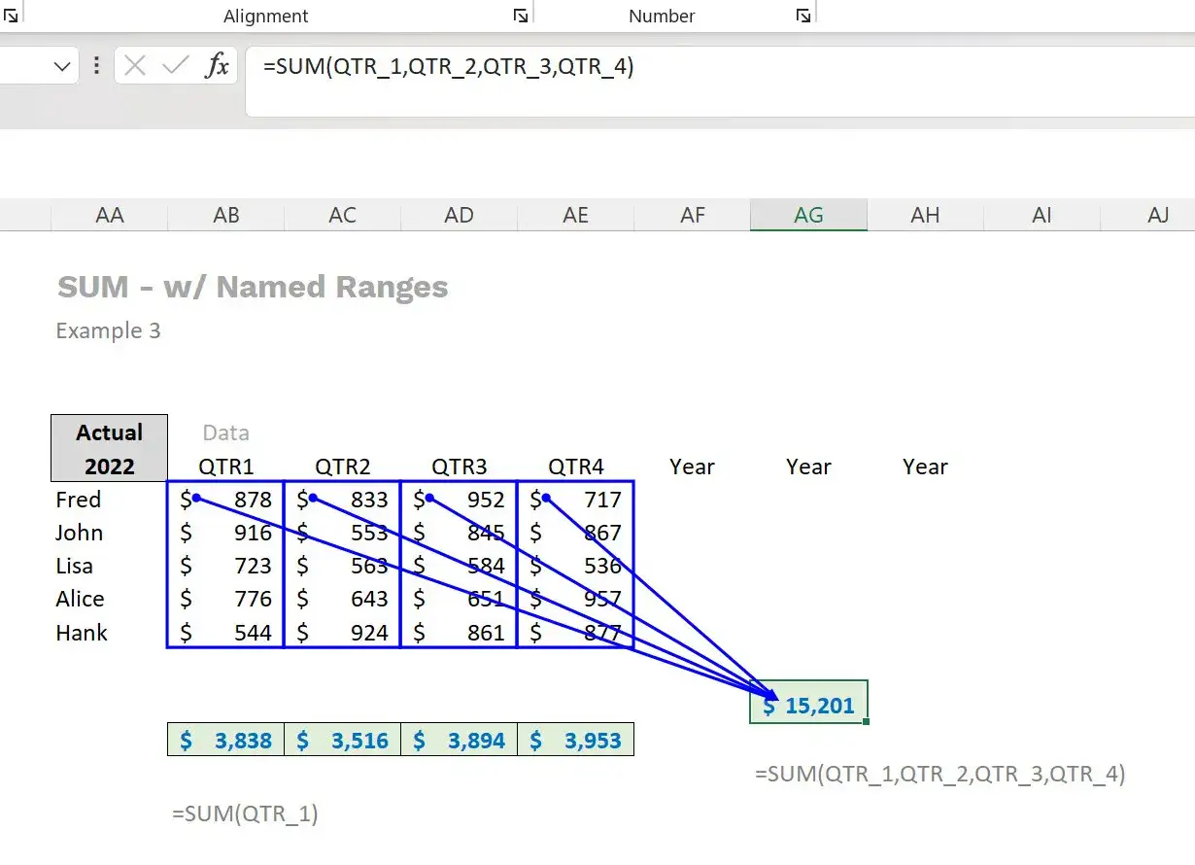
Task: Click the Year label in column AH
Action: click(926, 467)
